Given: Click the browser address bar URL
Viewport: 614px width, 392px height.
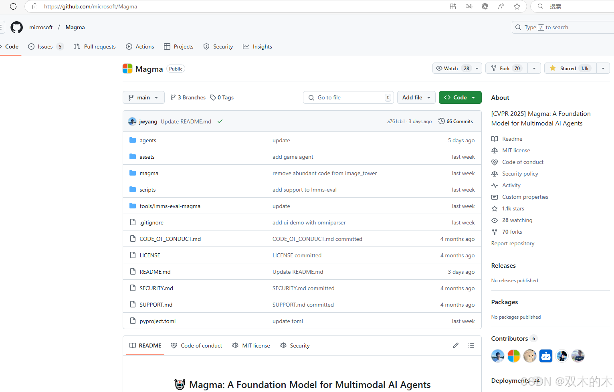Looking at the screenshot, I should (91, 6).
